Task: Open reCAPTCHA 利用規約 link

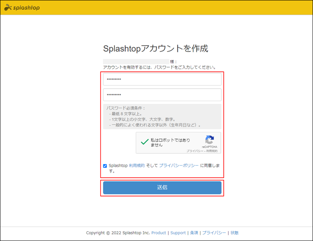Action: (212, 151)
